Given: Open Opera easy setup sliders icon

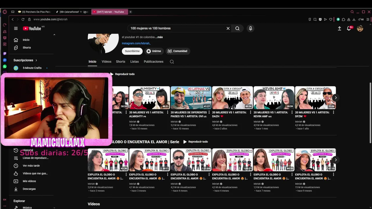Looking at the screenshot, I should click(368, 19).
